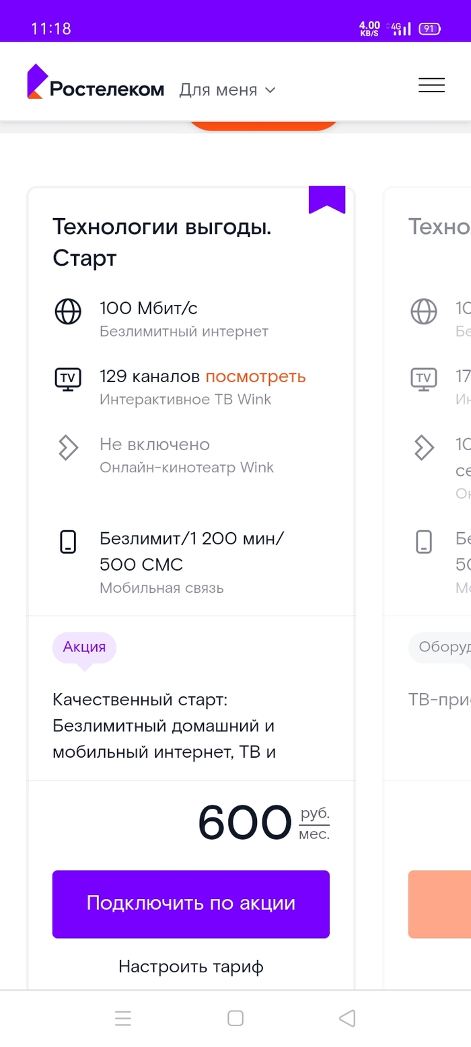Open "Технологии выгоды. Старт" tariff title
This screenshot has height=1047, width=471.
162,242
